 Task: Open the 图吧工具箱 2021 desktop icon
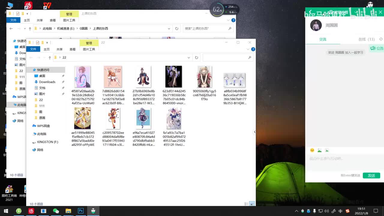coord(9,193)
